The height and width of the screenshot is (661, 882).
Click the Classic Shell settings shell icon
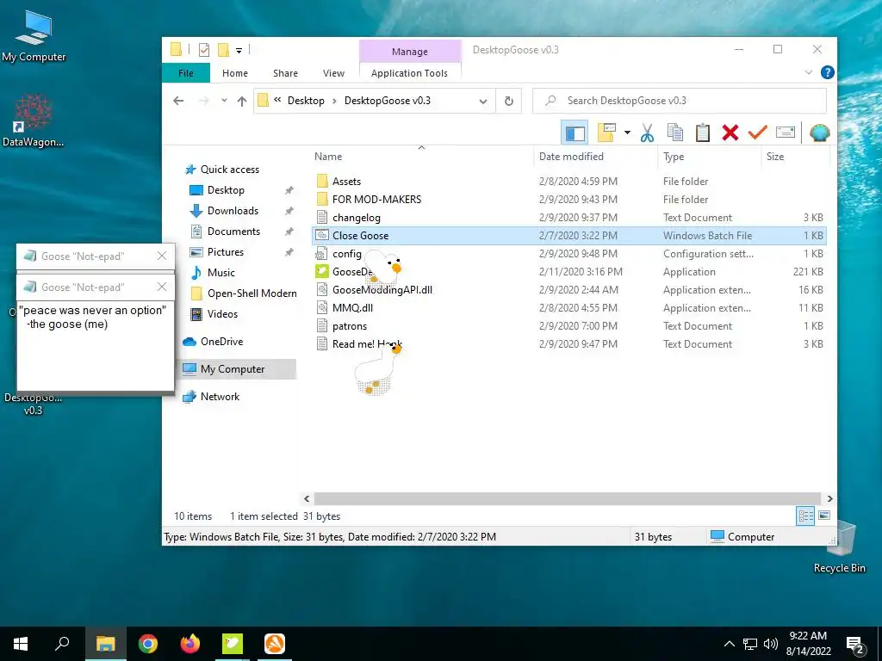click(819, 133)
